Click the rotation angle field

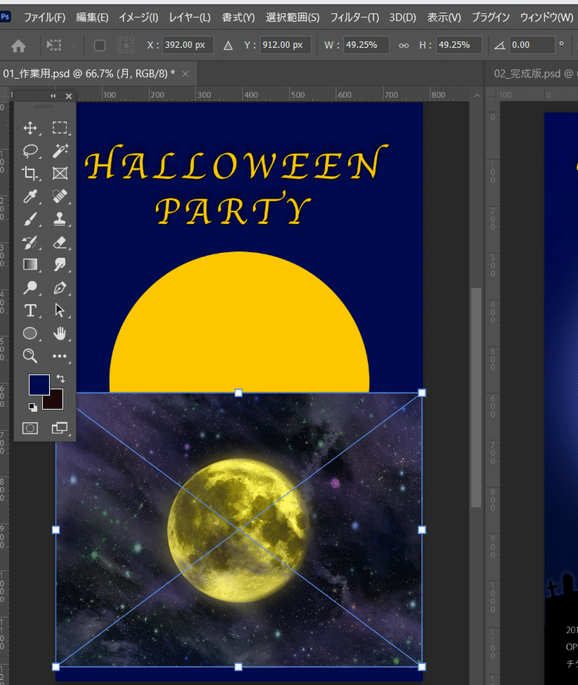[x=532, y=45]
